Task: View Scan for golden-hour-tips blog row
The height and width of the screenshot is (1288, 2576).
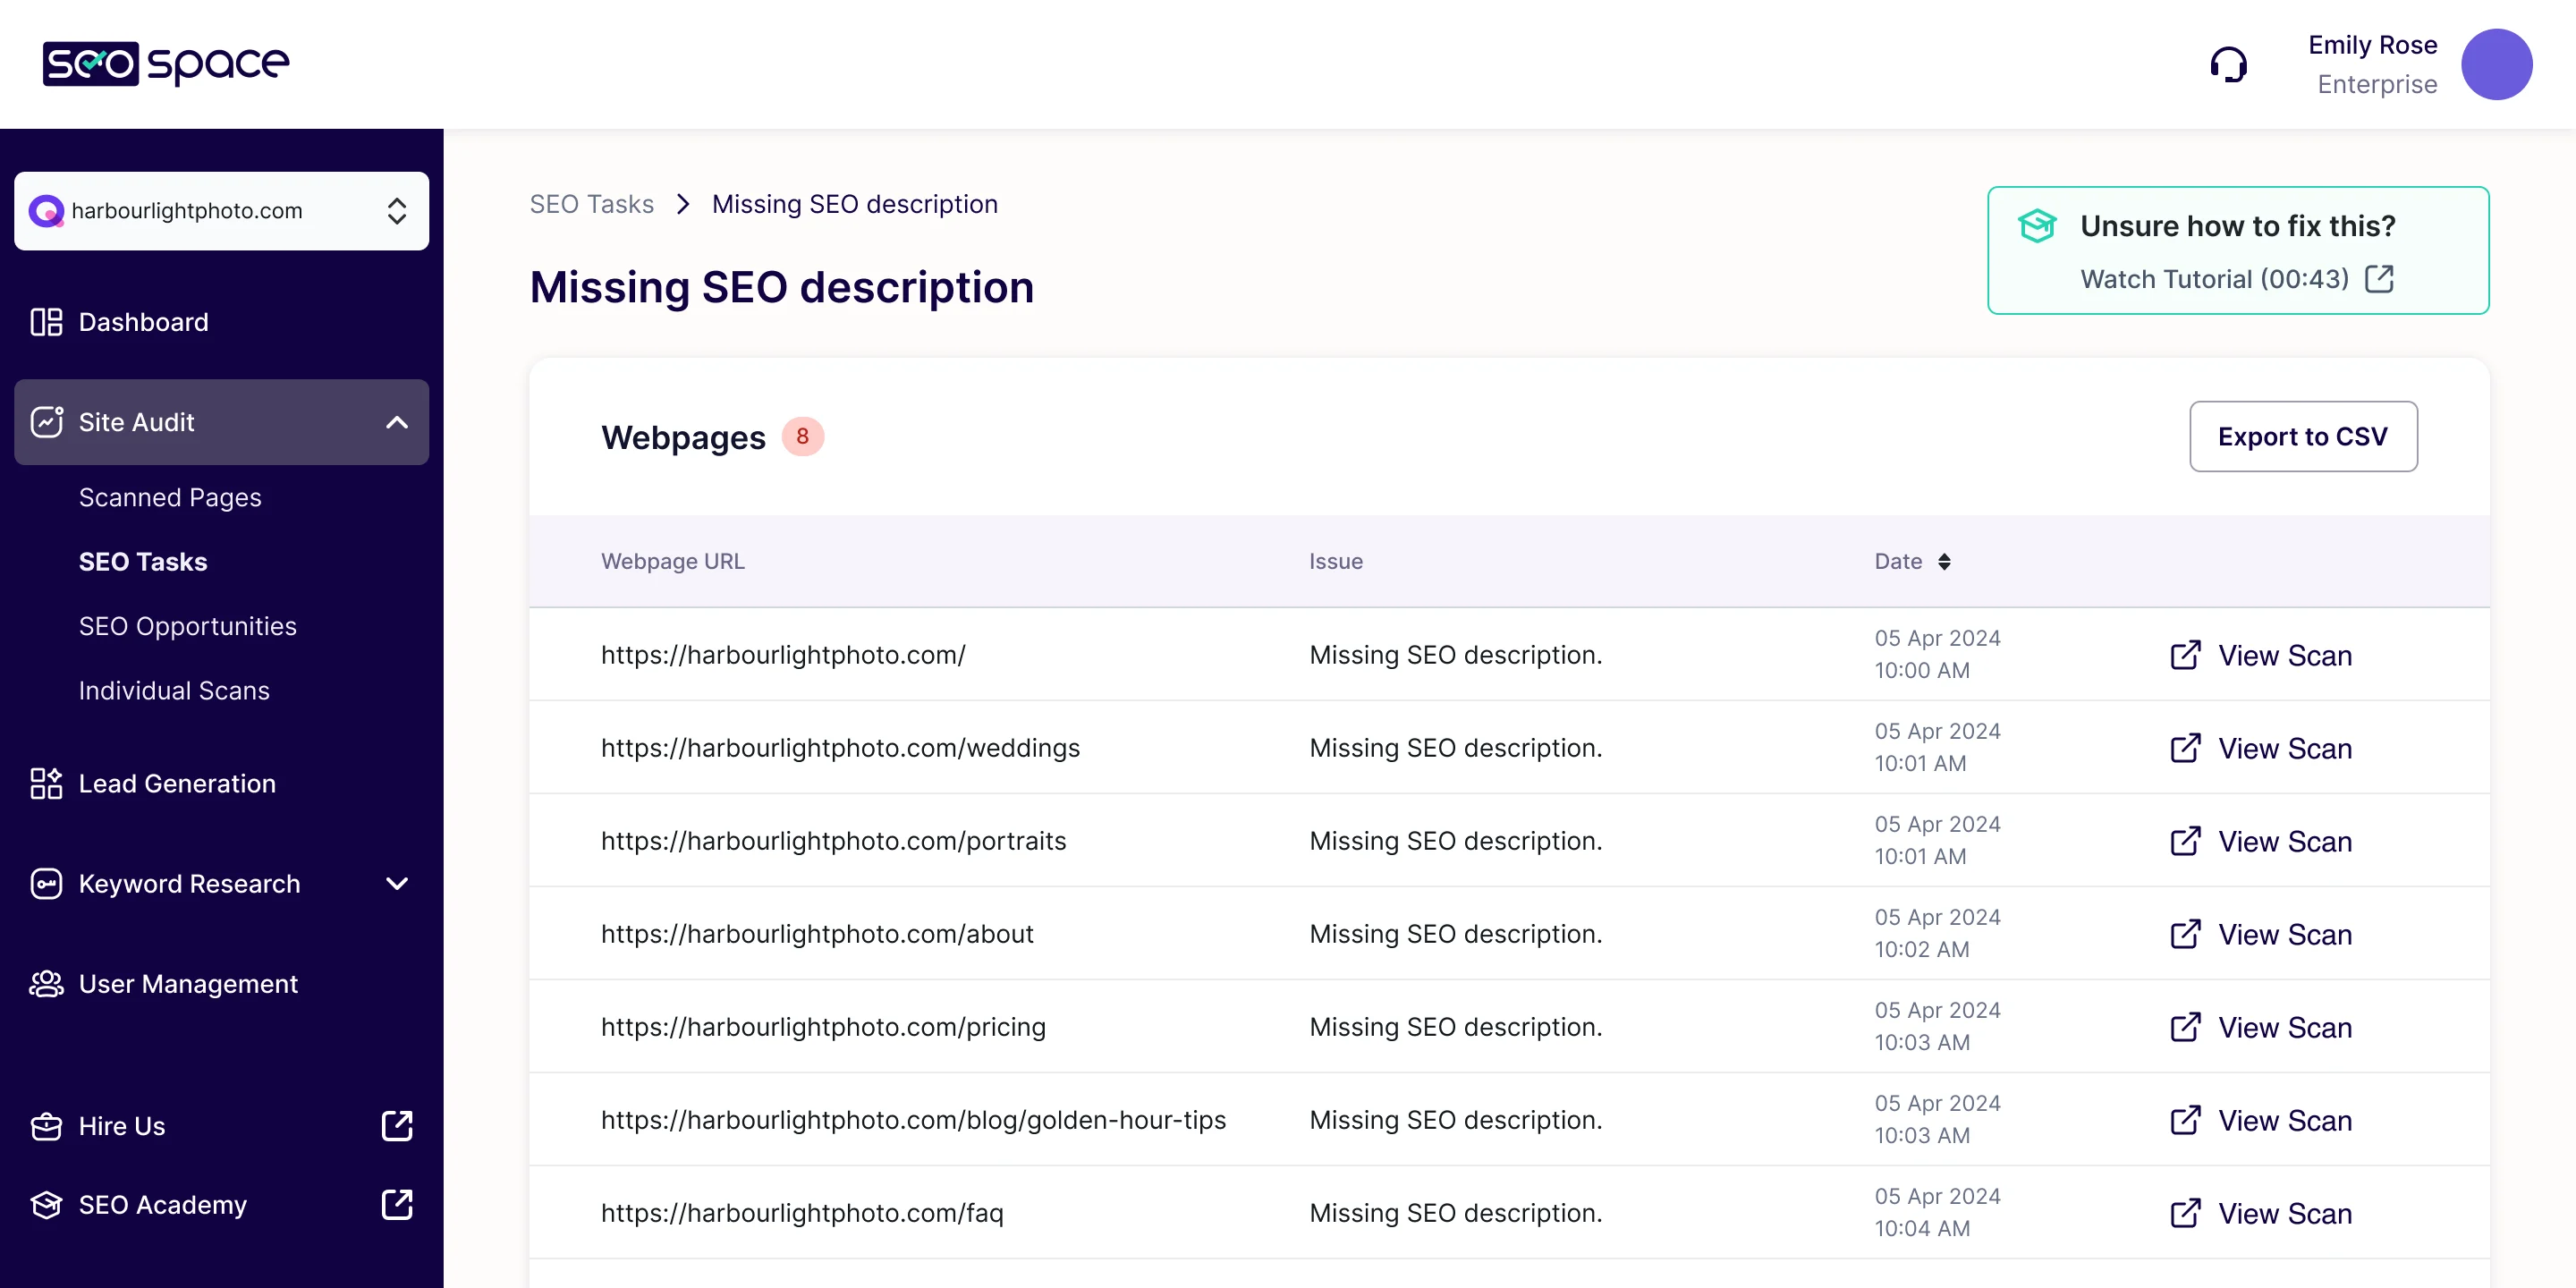Action: point(2261,1120)
